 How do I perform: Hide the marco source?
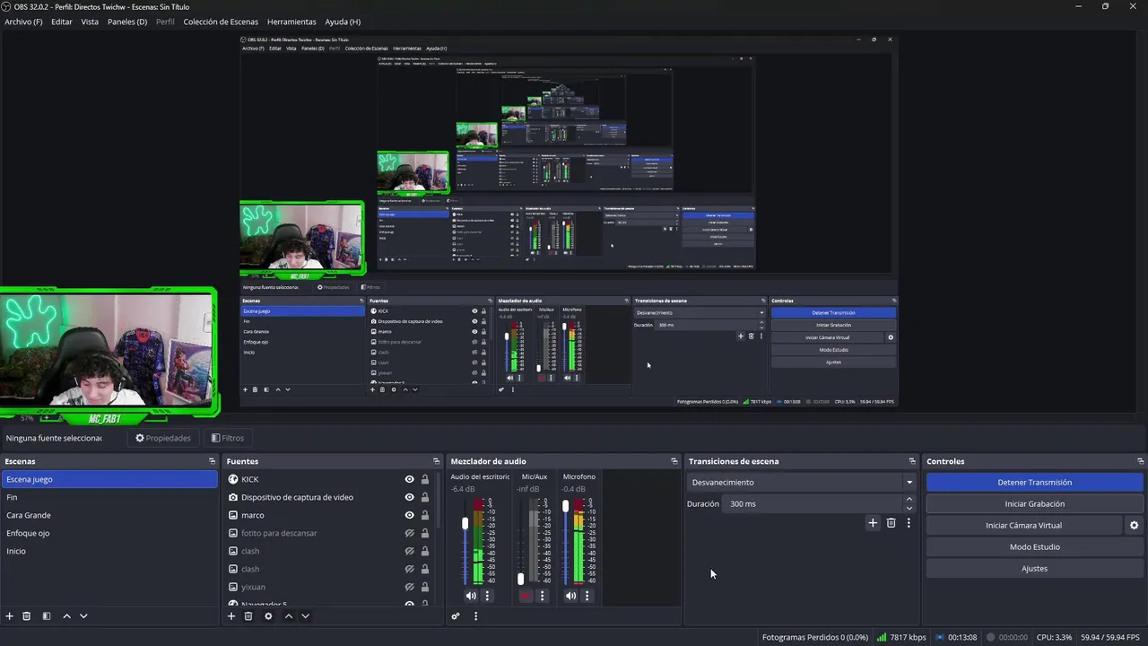409,515
